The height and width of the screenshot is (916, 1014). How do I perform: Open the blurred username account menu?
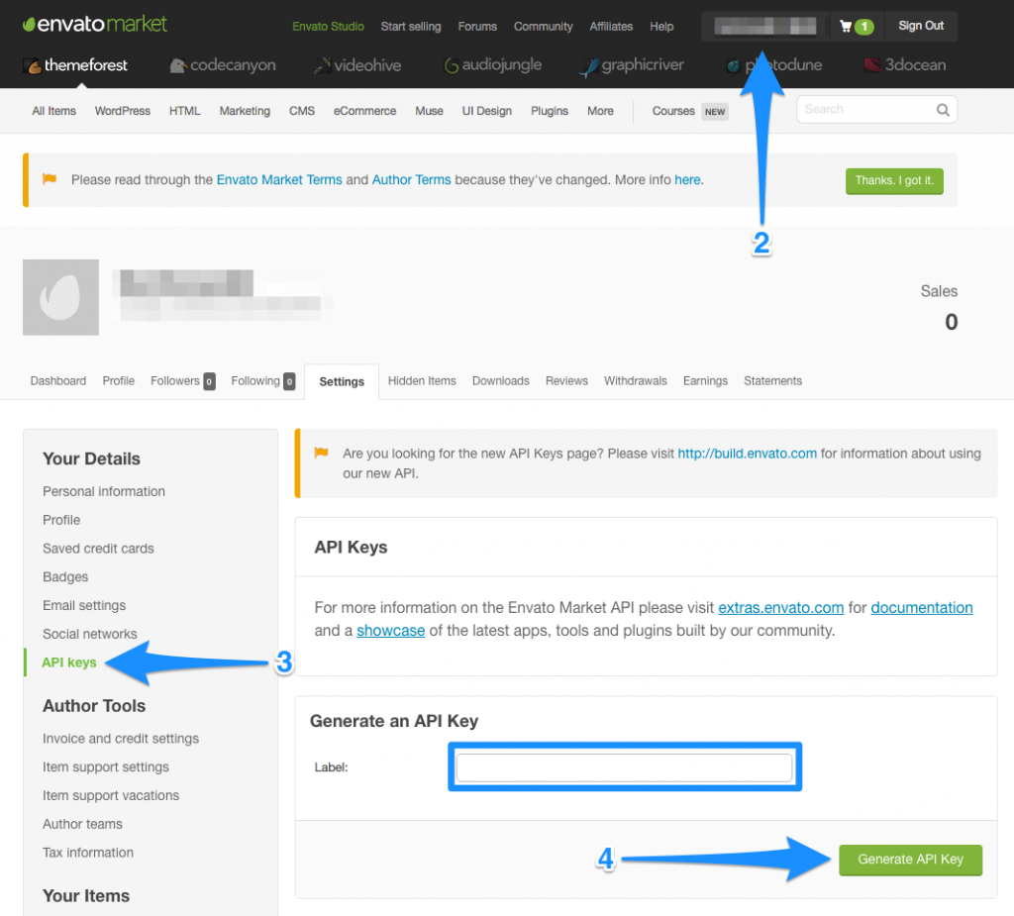click(x=765, y=27)
